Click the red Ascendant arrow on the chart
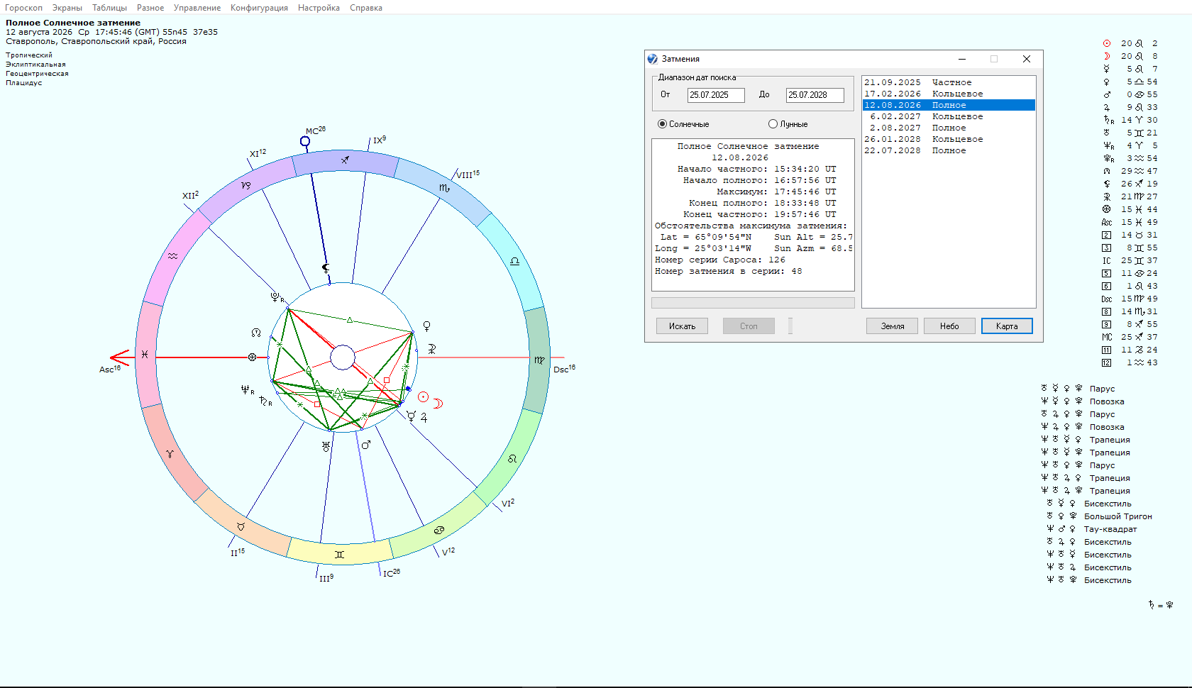The height and width of the screenshot is (688, 1192). tap(119, 357)
